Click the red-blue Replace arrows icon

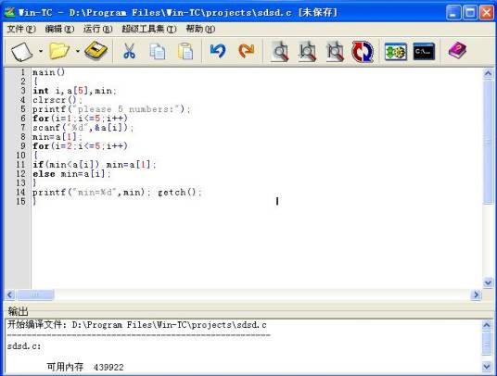click(x=363, y=51)
